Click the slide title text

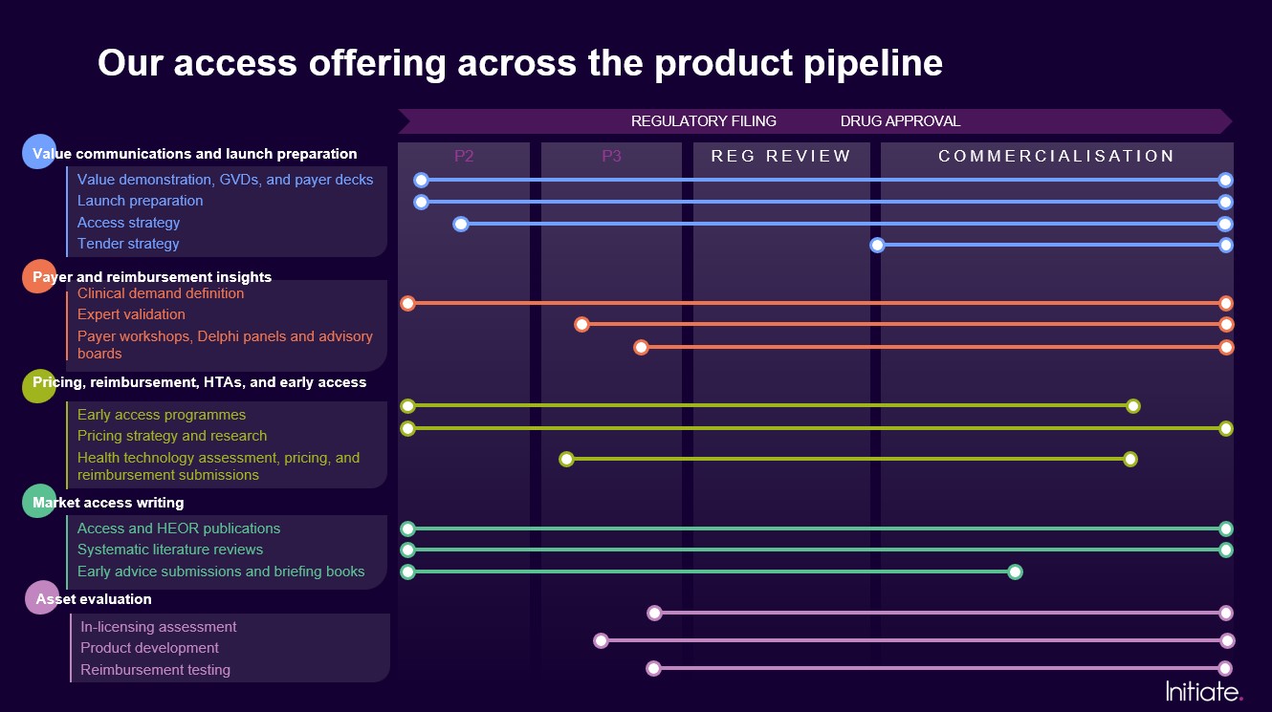520,63
